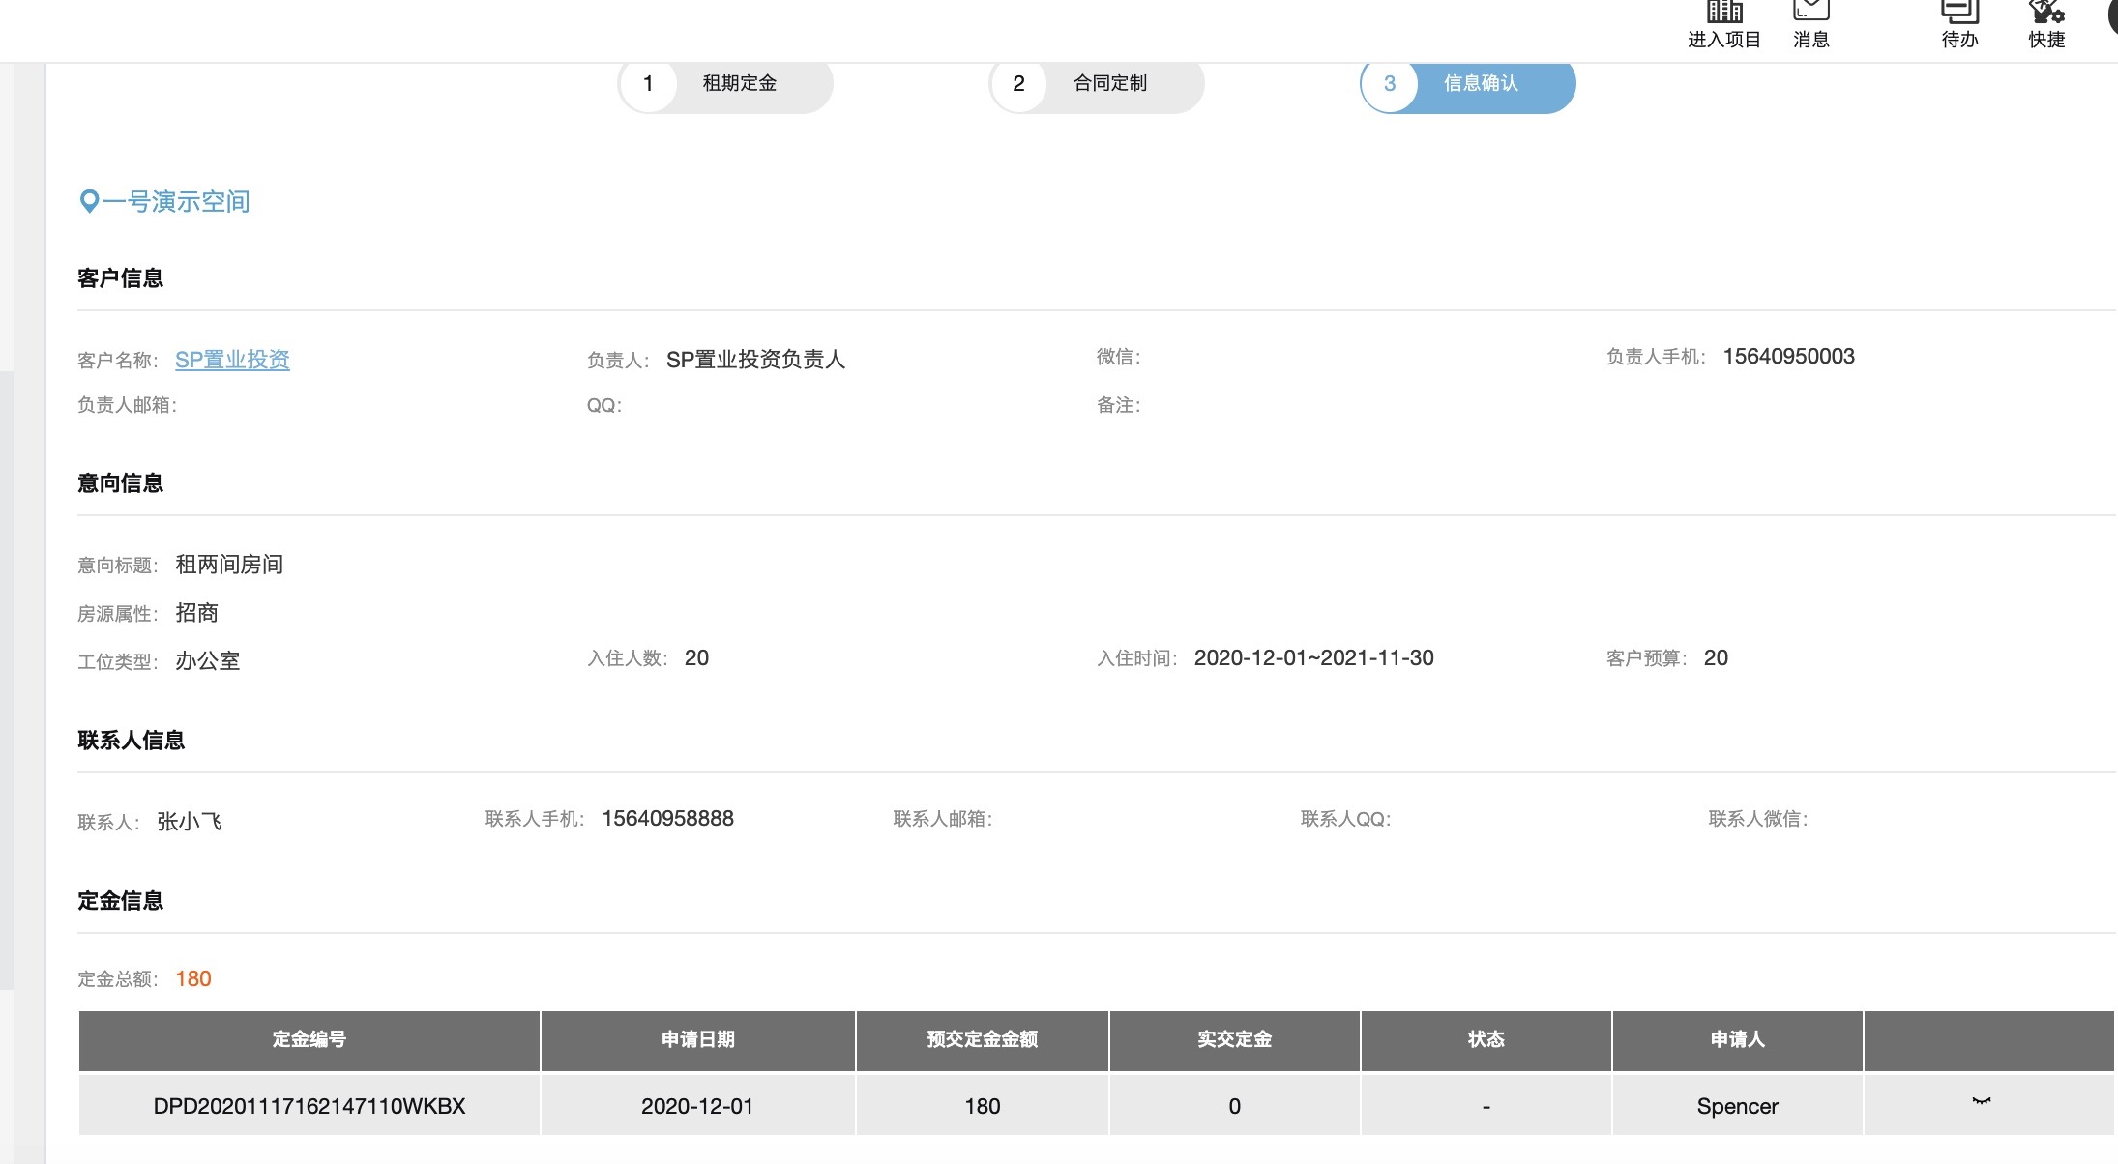The height and width of the screenshot is (1164, 2118).
Task: Select step 3 信息确认
Action: pyautogui.click(x=1467, y=84)
